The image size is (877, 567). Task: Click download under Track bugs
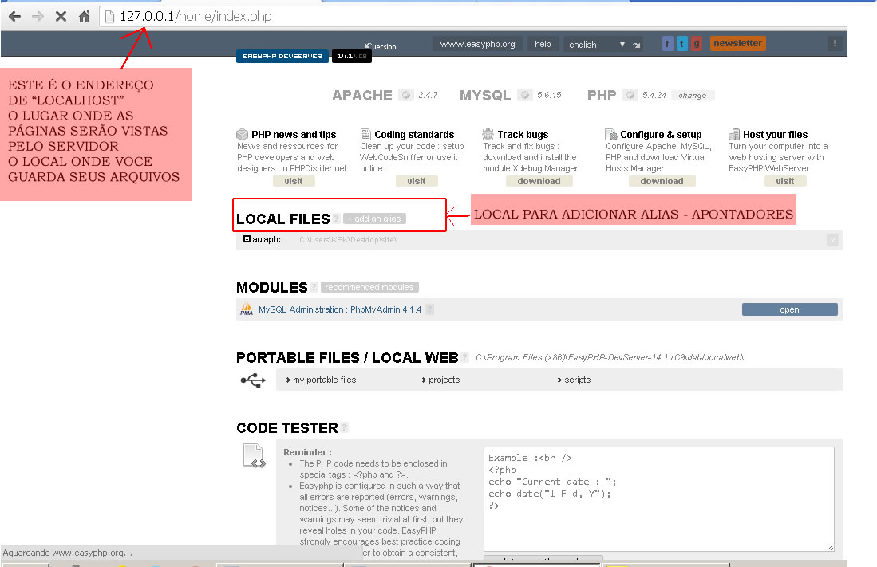click(x=539, y=181)
